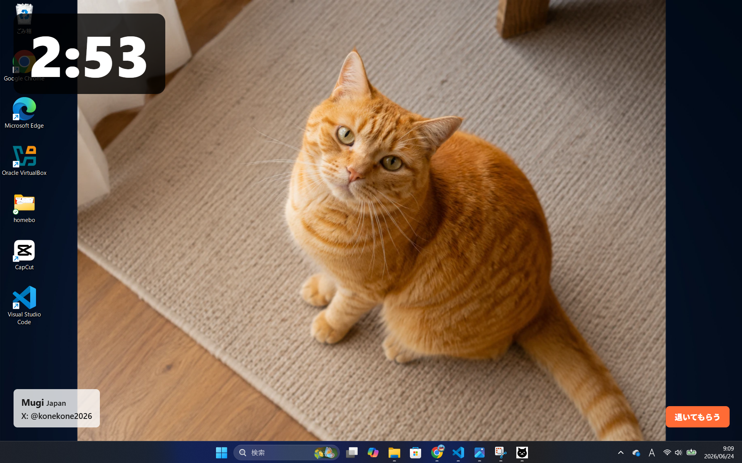This screenshot has height=463, width=742.
Task: Switch to VS Code on the taskbar
Action: click(x=458, y=453)
